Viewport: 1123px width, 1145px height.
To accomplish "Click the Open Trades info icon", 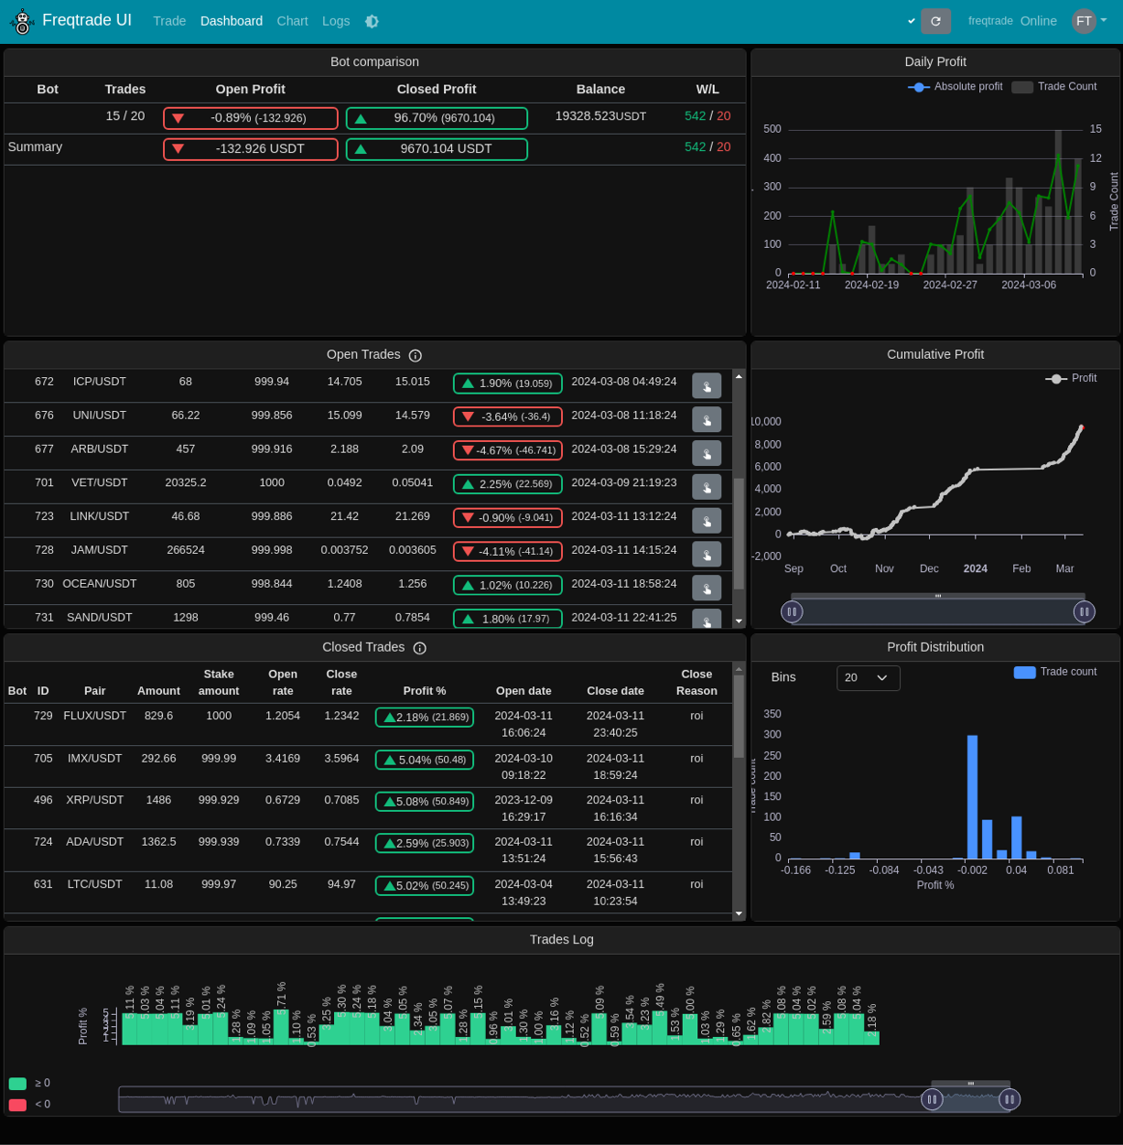I will (x=416, y=355).
